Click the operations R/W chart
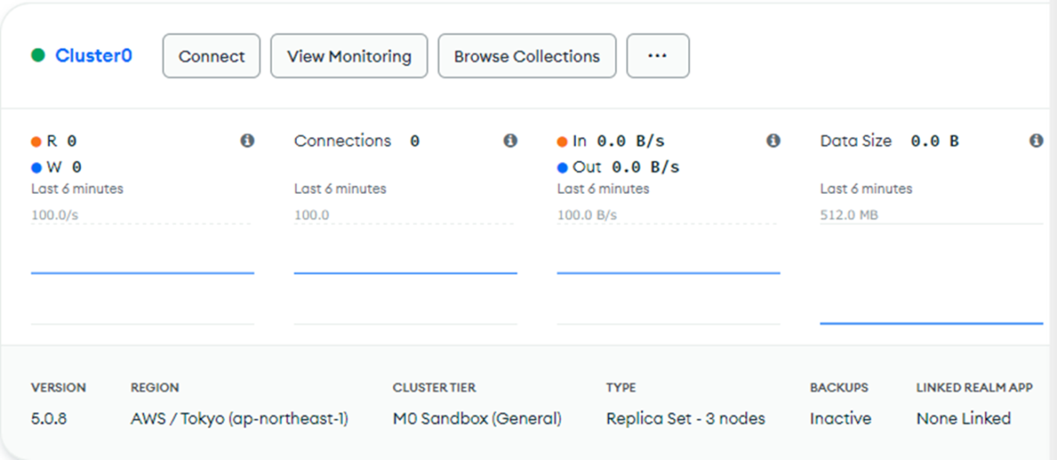The height and width of the screenshot is (460, 1057). pos(142,273)
